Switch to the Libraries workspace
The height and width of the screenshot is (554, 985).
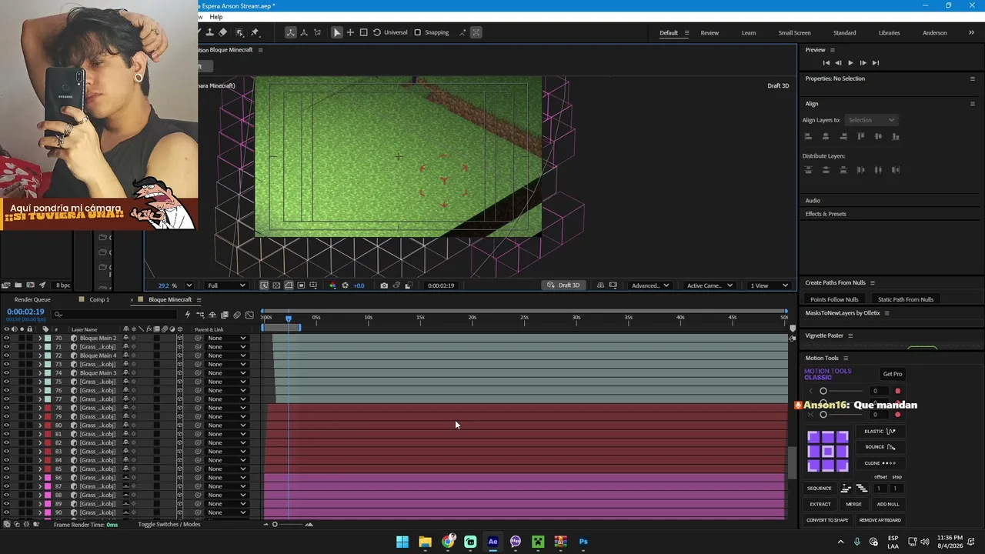pos(890,33)
